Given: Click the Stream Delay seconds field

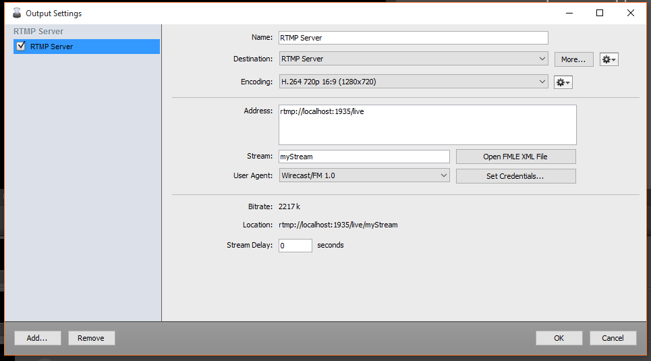Looking at the screenshot, I should click(295, 246).
